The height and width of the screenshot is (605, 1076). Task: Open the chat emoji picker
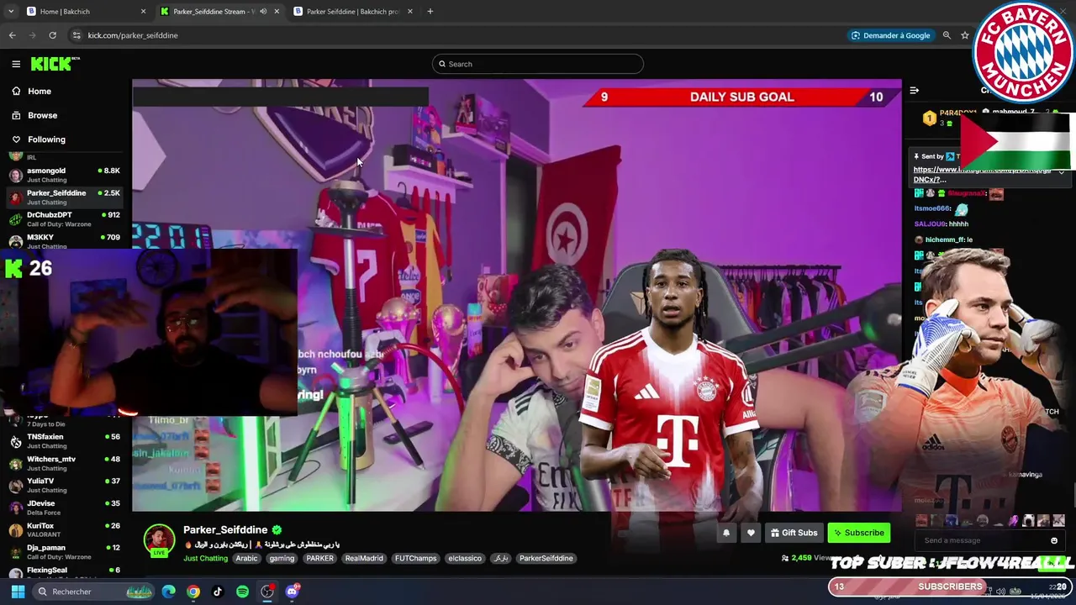click(1054, 540)
